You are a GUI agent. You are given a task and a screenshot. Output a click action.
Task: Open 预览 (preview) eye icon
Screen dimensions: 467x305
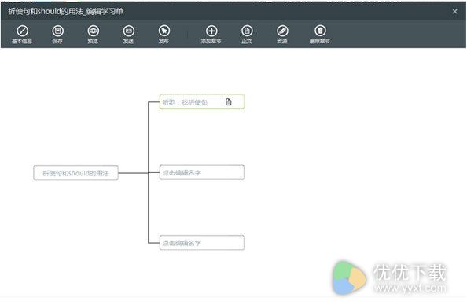(94, 31)
